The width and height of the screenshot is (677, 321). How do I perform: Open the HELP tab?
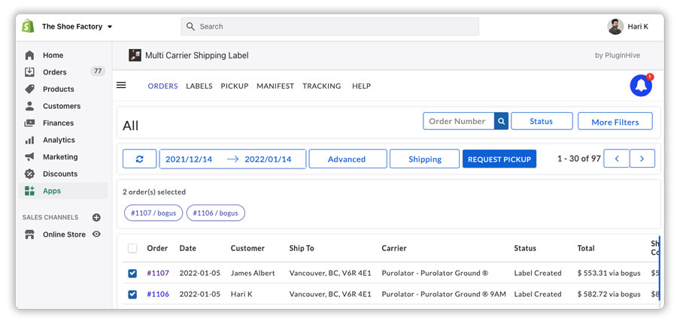coord(361,86)
